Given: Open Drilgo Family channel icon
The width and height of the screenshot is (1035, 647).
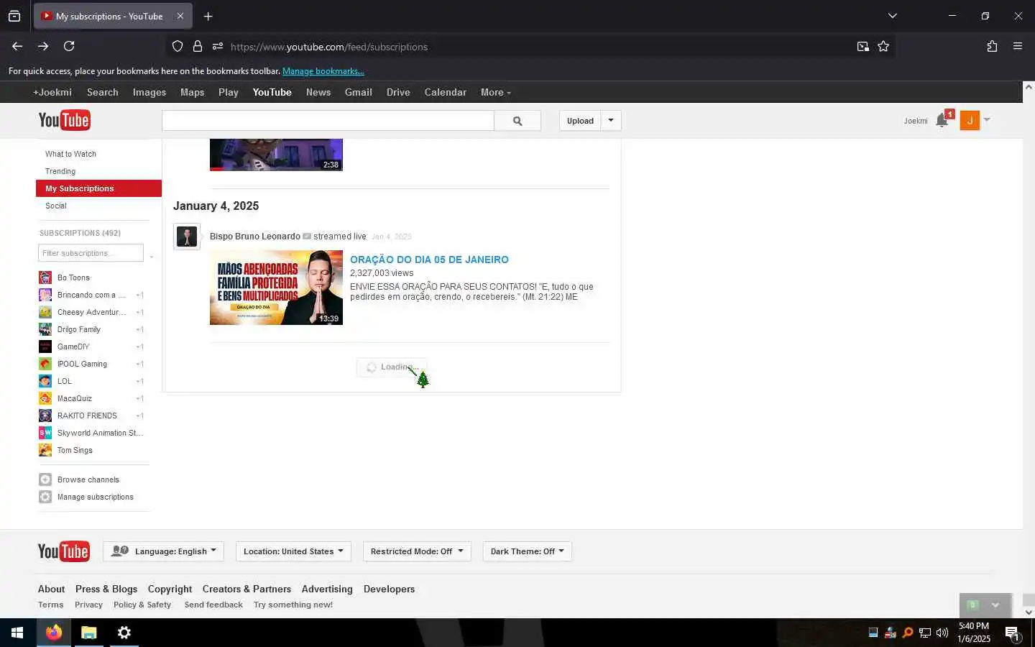Looking at the screenshot, I should tap(45, 329).
